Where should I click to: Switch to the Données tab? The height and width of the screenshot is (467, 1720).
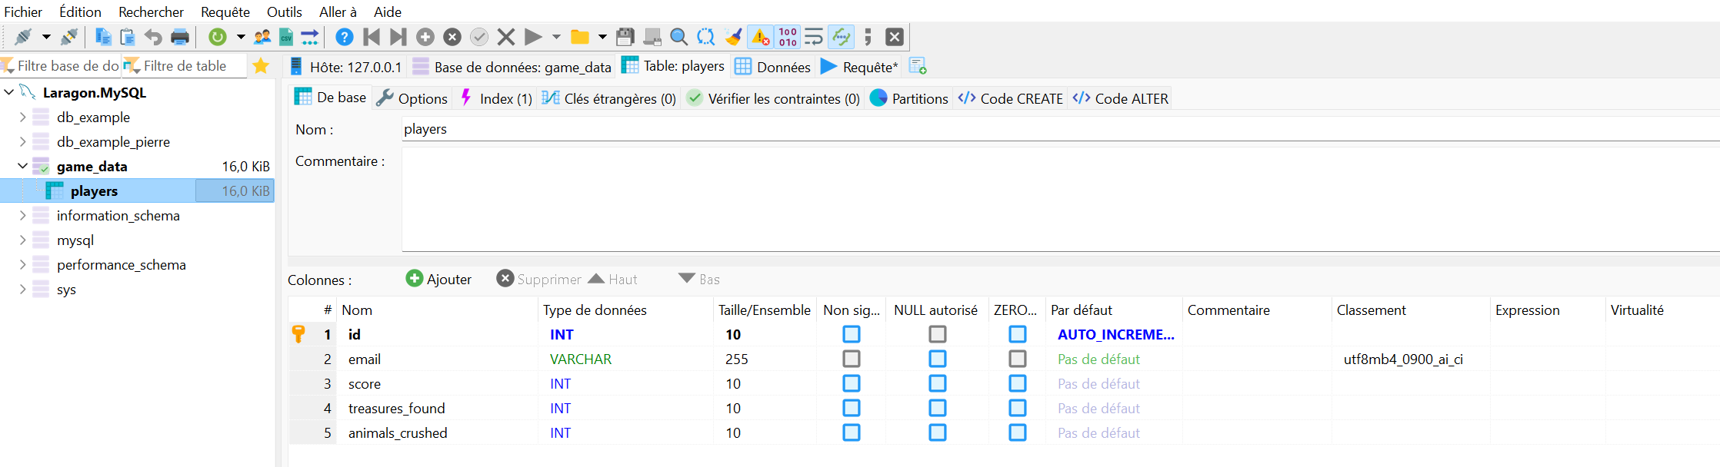coord(773,67)
